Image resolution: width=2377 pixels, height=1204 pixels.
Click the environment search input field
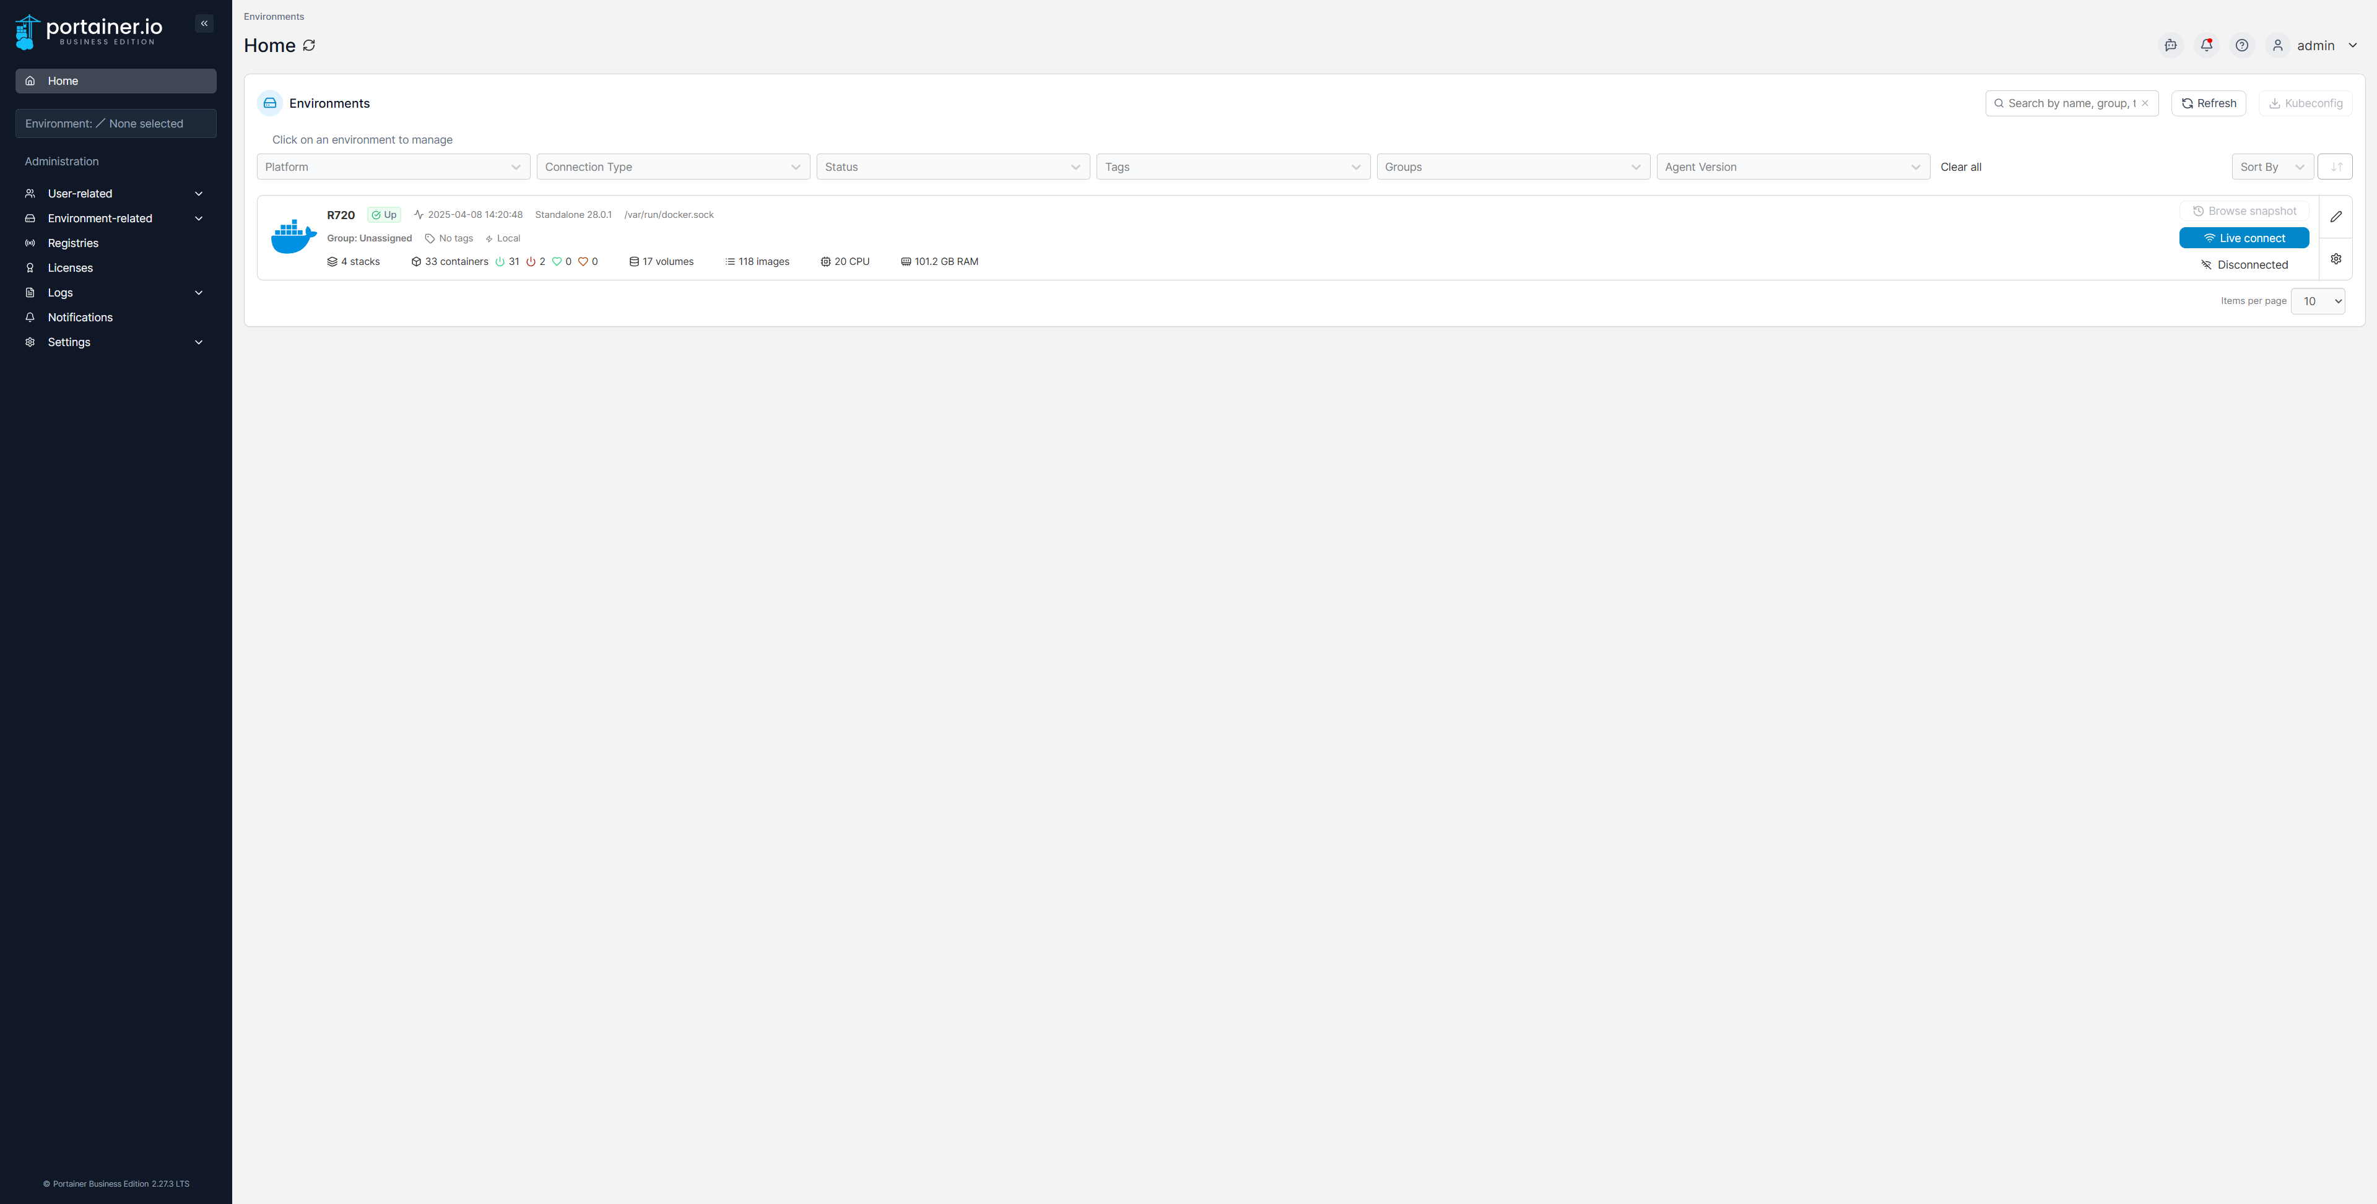(x=2067, y=103)
